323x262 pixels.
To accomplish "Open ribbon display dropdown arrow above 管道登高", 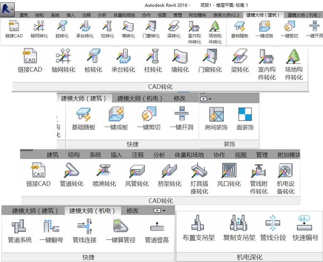I will tap(164, 211).
